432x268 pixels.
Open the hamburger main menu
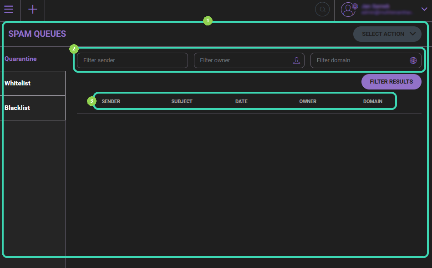point(9,10)
